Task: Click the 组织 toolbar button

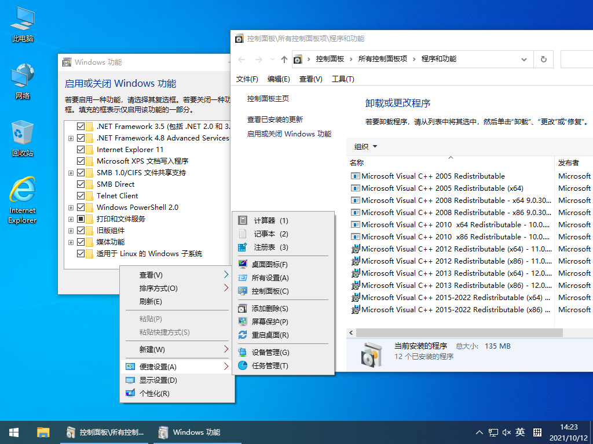Action: [x=365, y=147]
